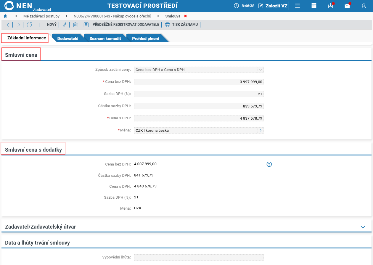Click the Výpovědní lhůta input field

[x=199, y=257]
